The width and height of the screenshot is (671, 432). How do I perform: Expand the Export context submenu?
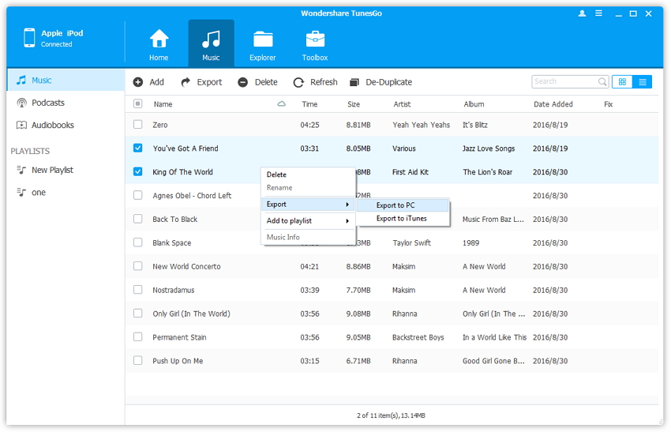308,205
